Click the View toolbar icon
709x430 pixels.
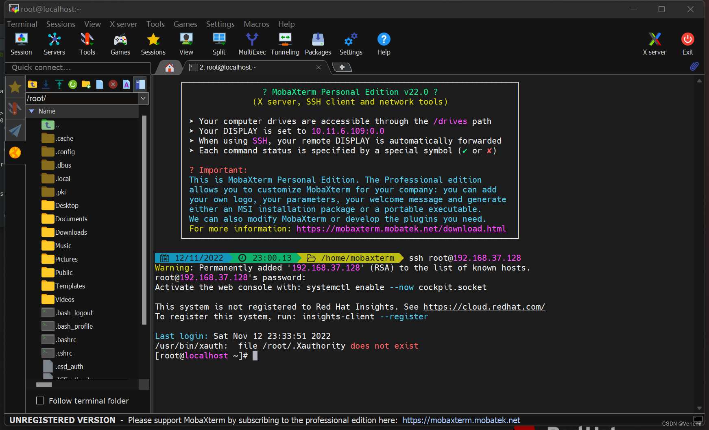186,44
